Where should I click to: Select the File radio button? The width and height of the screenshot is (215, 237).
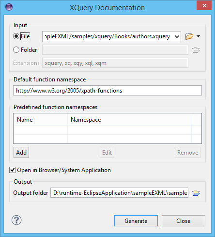pos(16,36)
